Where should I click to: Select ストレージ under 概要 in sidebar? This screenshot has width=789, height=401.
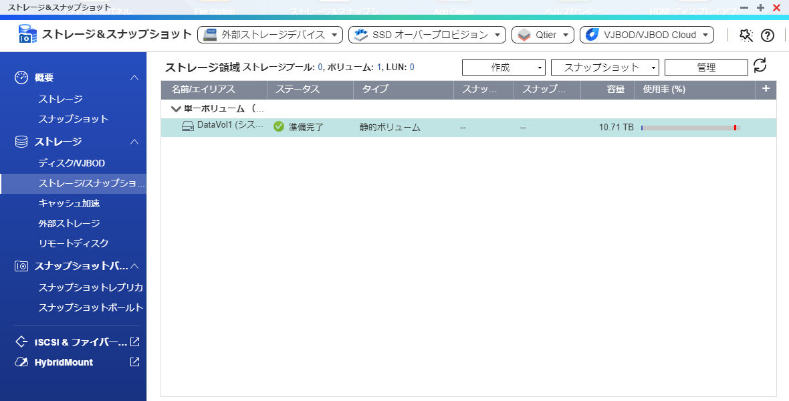tap(60, 99)
